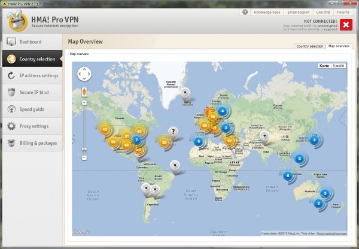Viewport: 359px width, 249px height.
Task: Select Country selection in the sidebar
Action: [x=32, y=59]
